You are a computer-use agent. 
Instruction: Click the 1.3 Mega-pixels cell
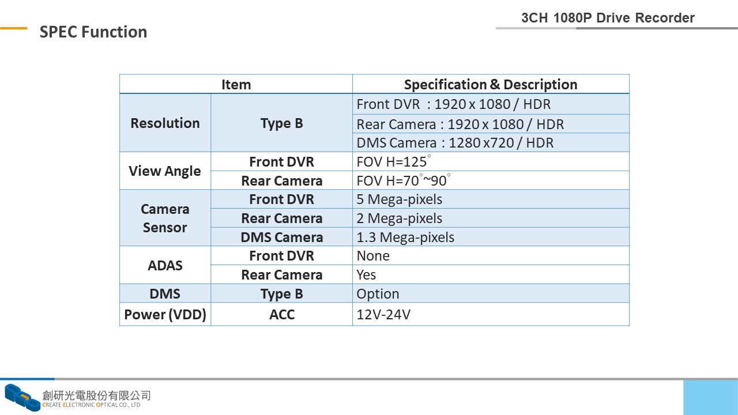tap(491, 237)
